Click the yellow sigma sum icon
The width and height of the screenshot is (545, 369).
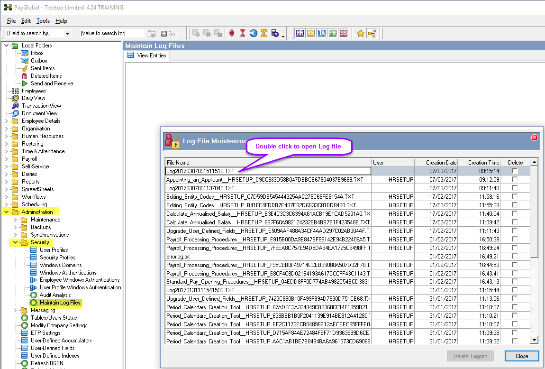click(x=264, y=33)
